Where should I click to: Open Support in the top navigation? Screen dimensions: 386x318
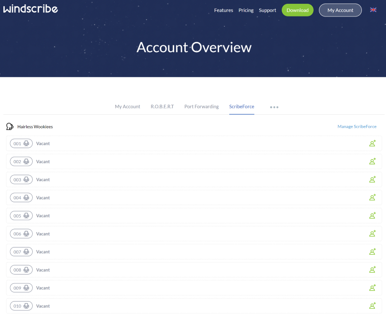click(267, 10)
